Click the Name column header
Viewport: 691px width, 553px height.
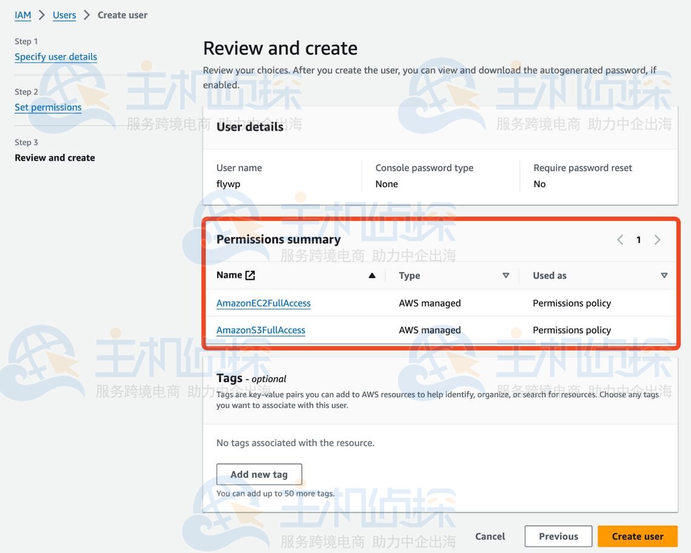click(229, 275)
